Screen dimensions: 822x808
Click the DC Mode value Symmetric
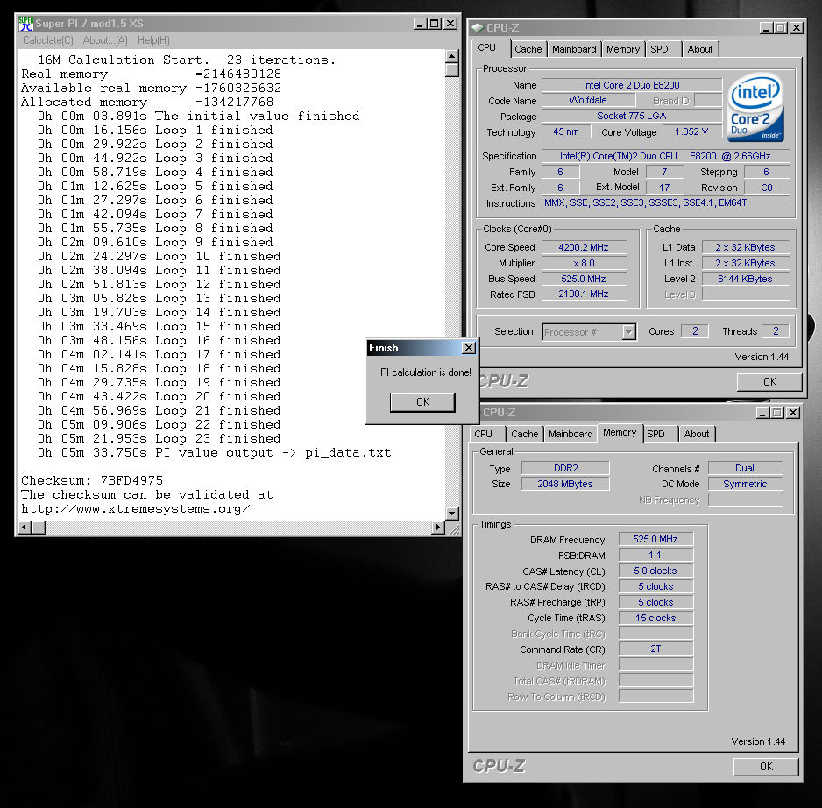(745, 484)
